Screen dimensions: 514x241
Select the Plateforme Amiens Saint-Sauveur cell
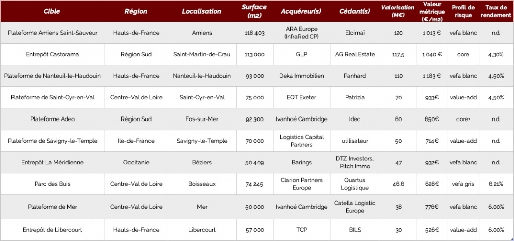tap(52, 33)
